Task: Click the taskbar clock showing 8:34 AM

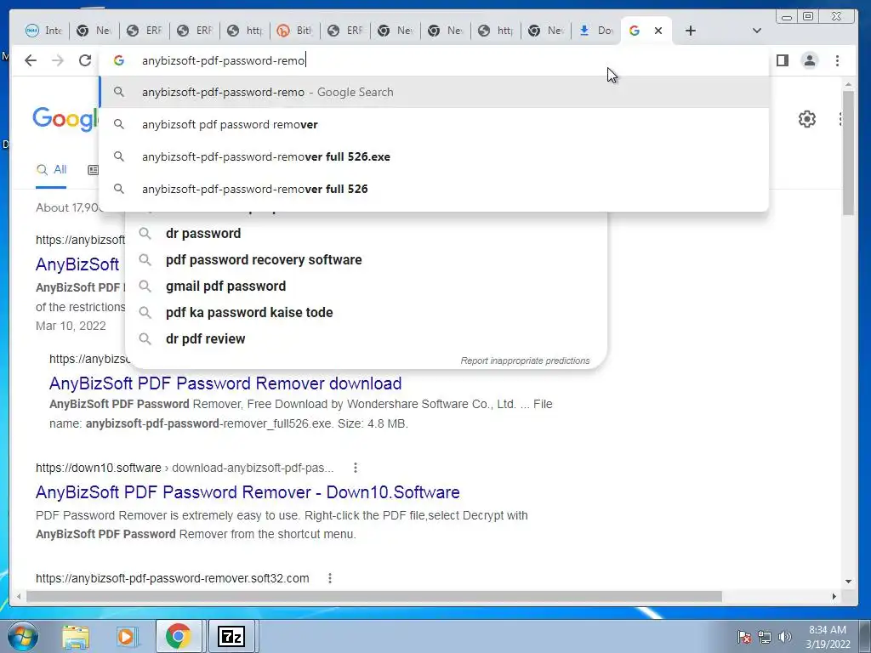Action: 828,637
